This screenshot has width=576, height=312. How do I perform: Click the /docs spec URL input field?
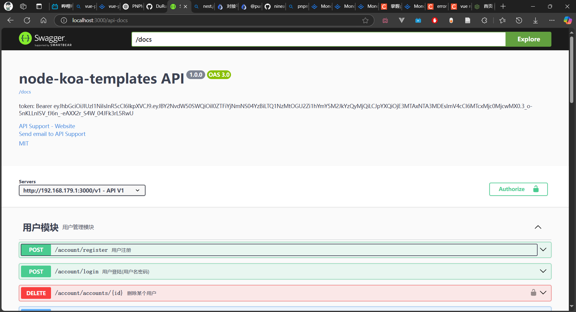[318, 39]
